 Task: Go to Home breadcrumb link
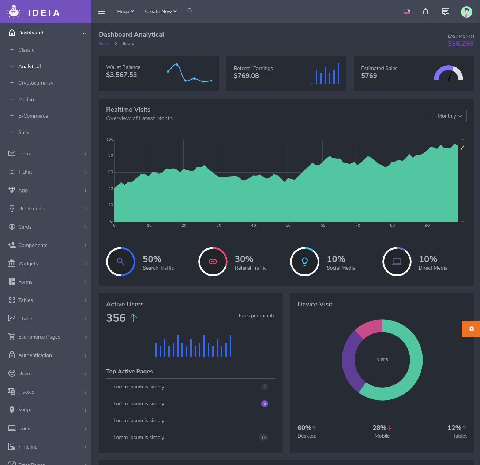click(104, 44)
